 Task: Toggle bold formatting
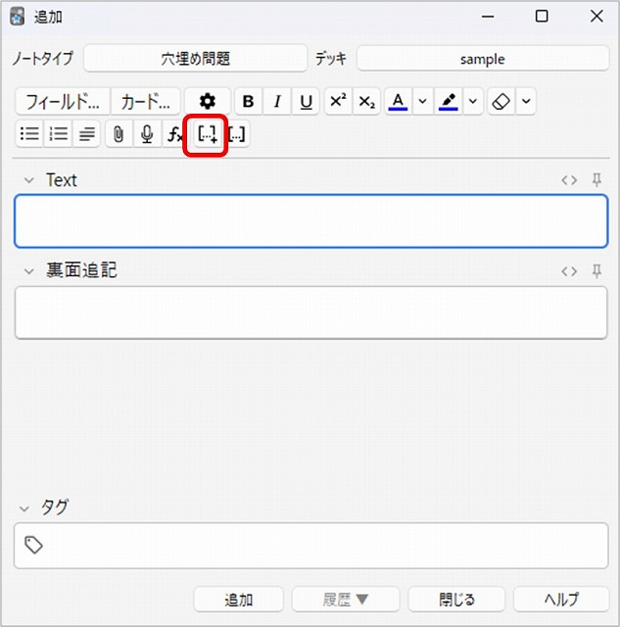click(248, 102)
